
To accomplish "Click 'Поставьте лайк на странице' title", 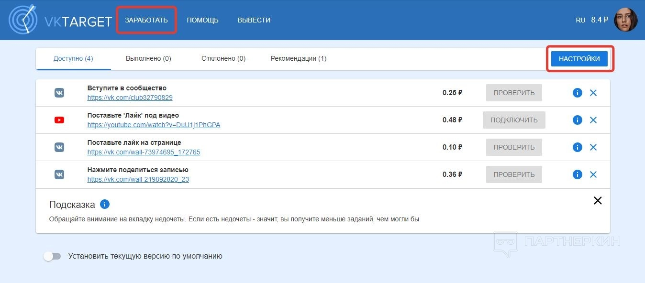I will 134,142.
